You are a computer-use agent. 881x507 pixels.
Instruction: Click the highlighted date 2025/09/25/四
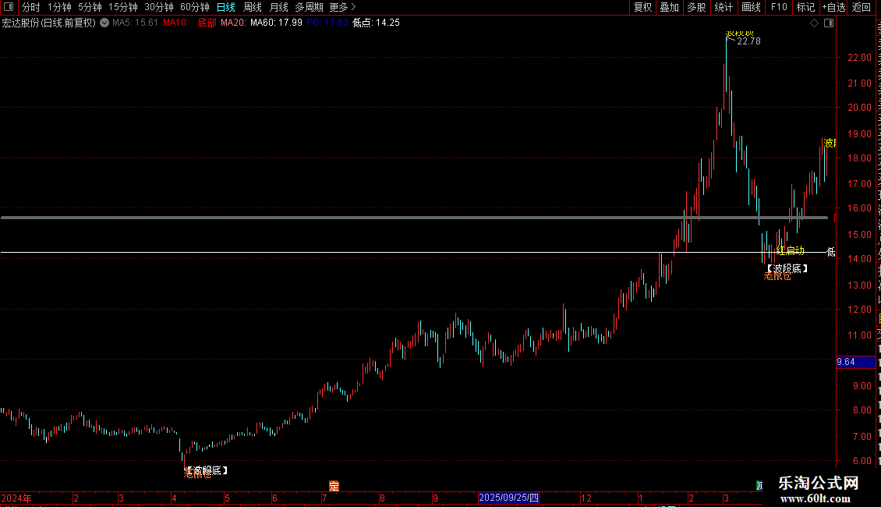508,498
